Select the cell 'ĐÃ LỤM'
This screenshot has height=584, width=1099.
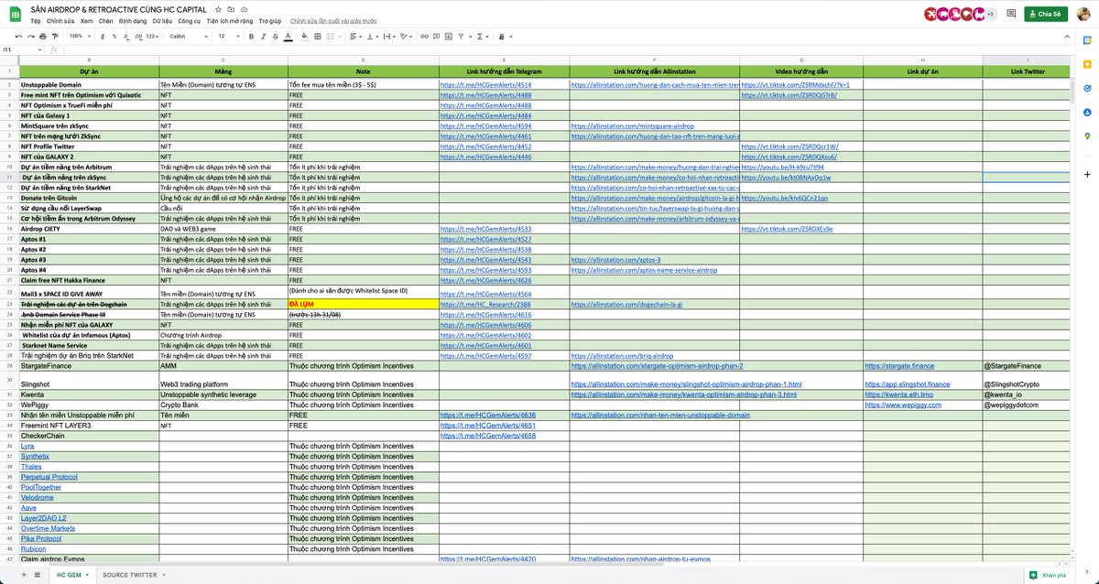coord(364,303)
